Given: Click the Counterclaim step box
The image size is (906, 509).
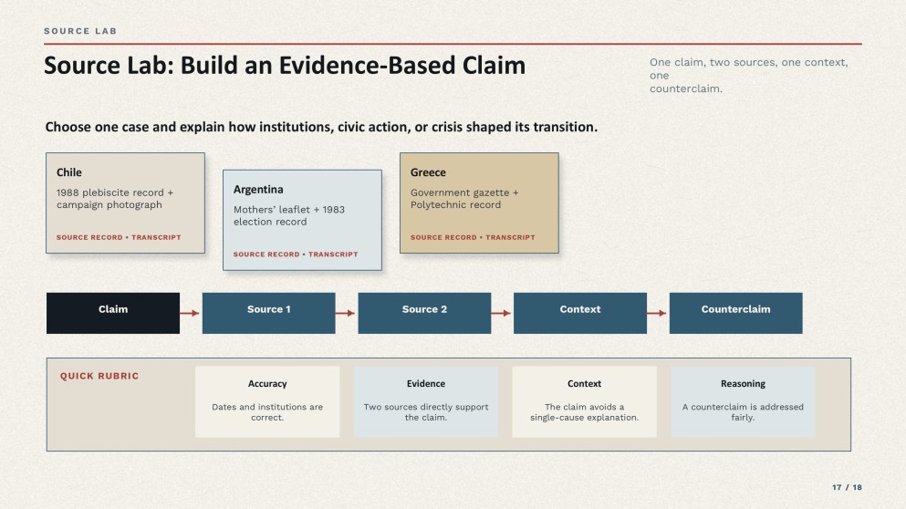Looking at the screenshot, I should point(736,313).
